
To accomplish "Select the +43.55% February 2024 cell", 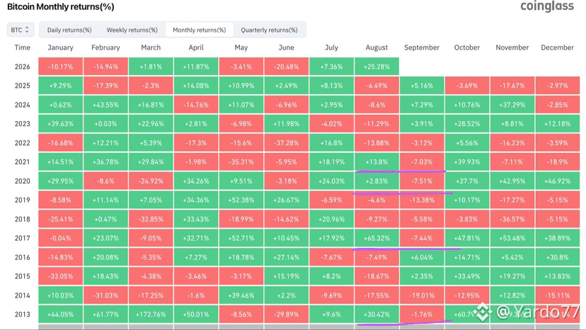I will pyautogui.click(x=105, y=105).
